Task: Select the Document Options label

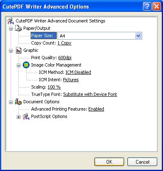Action: 41,102
